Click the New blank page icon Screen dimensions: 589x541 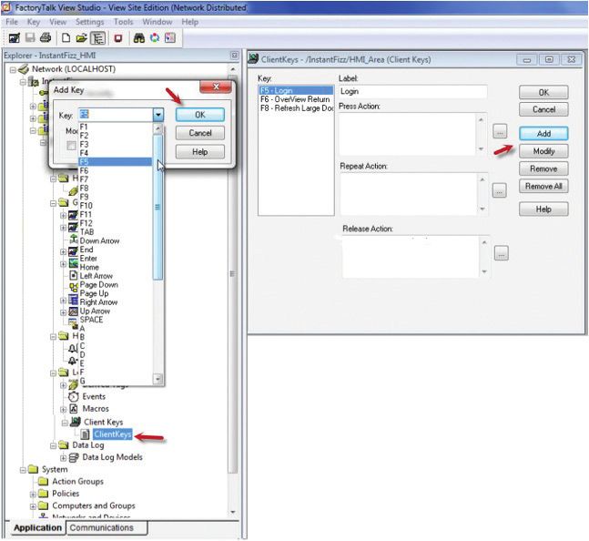66,38
